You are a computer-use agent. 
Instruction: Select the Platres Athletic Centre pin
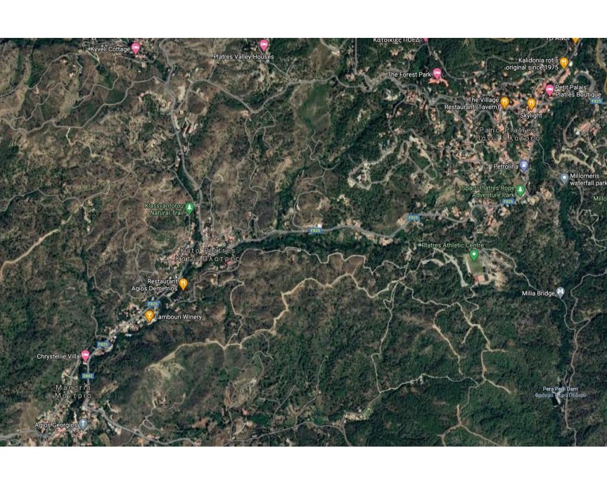coord(474,255)
